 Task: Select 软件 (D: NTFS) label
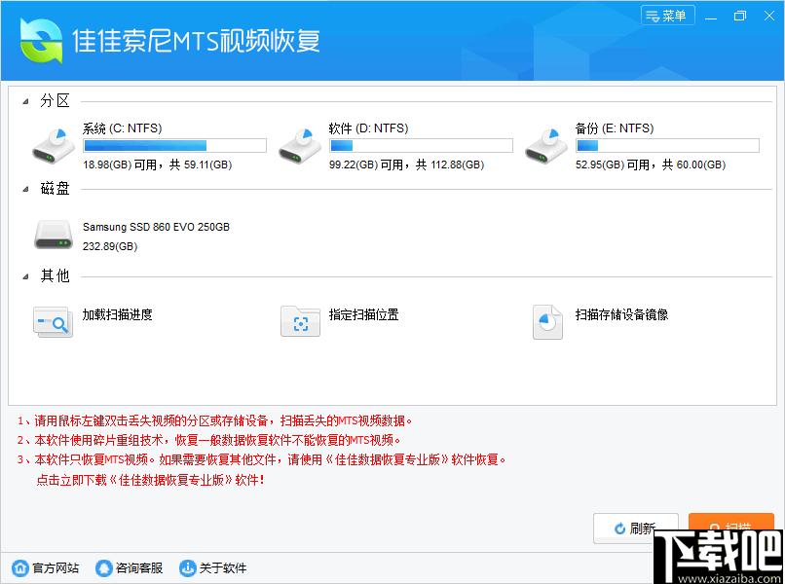tap(368, 128)
